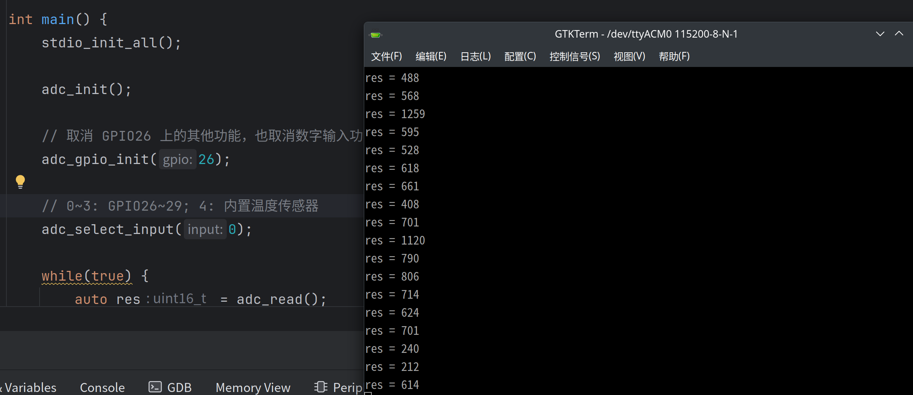Click the gpio: inlay hint
Viewport: 913px width, 395px height.
click(x=177, y=160)
